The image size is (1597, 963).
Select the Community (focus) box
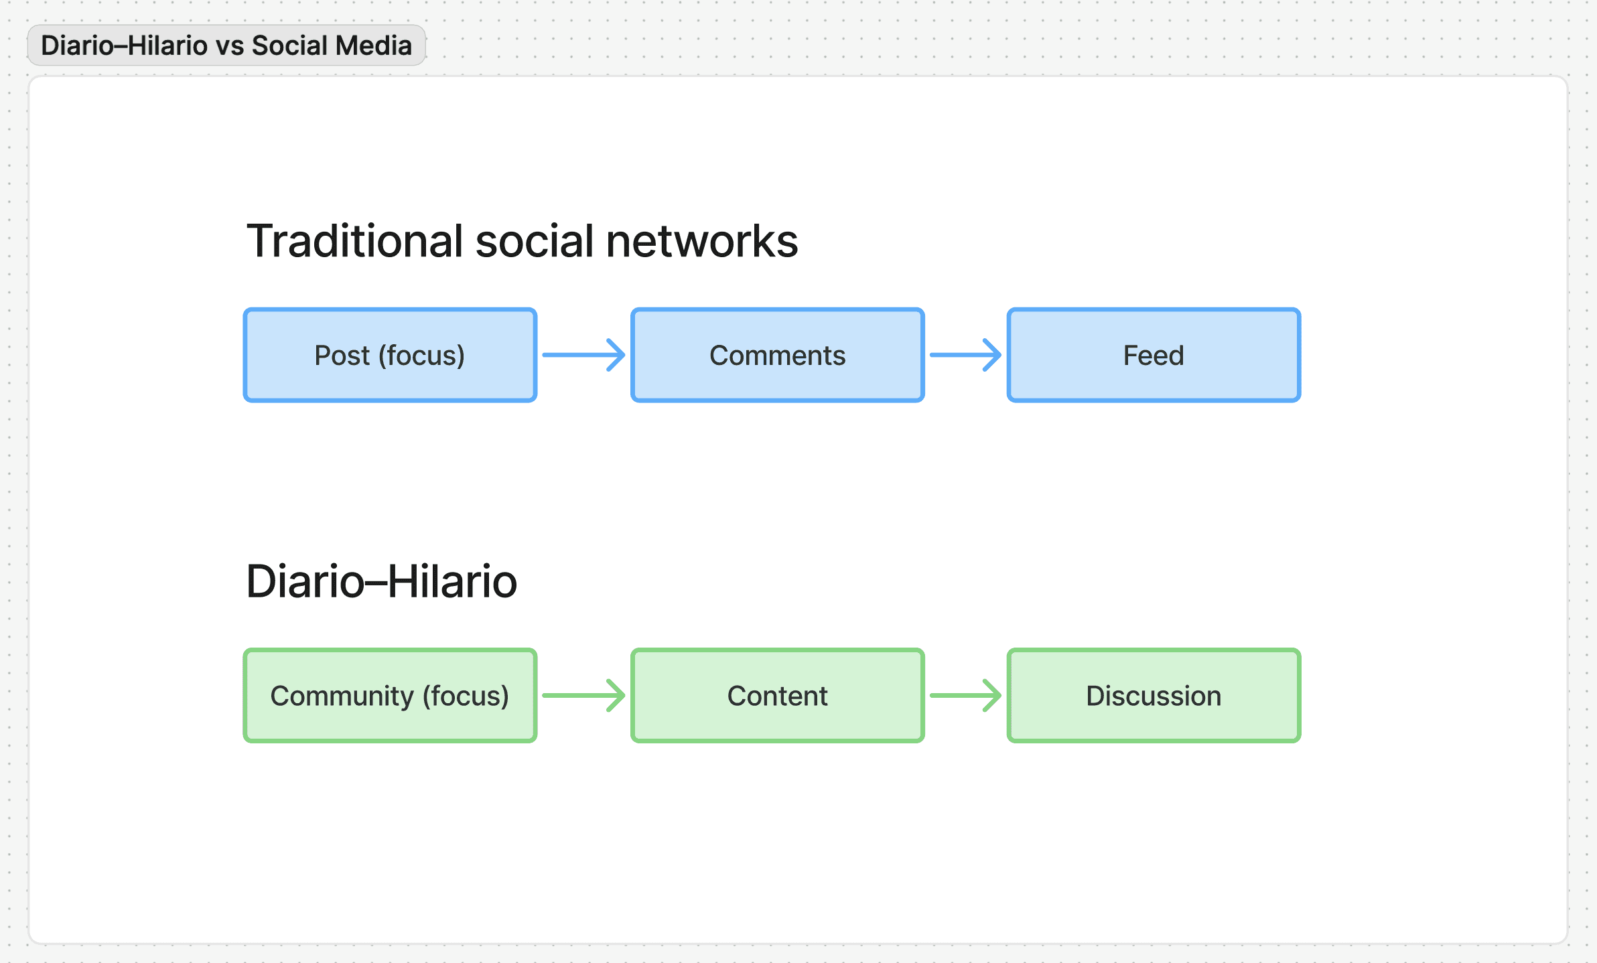click(x=390, y=695)
